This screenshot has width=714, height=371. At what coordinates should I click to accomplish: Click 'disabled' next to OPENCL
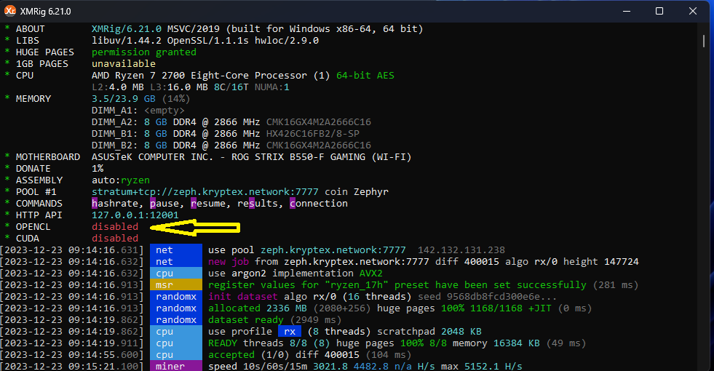(115, 227)
